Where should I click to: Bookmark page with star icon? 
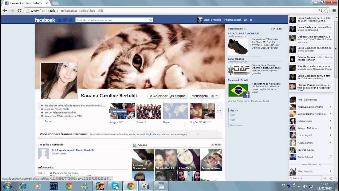326,11
